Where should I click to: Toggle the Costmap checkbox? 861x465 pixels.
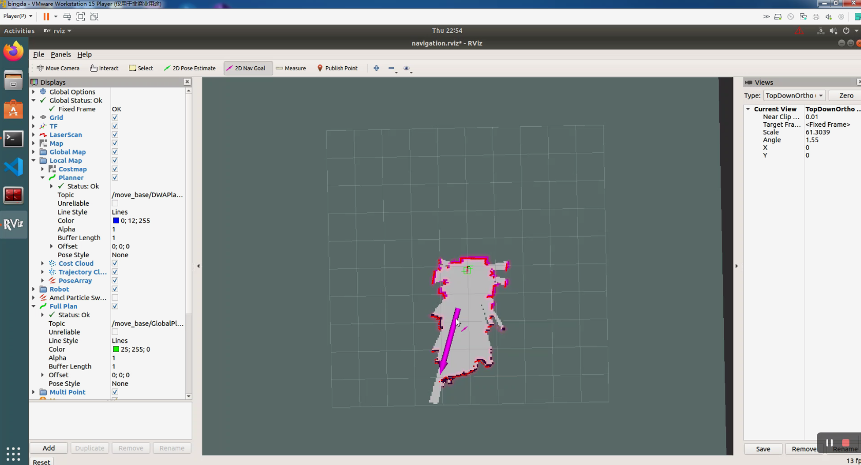click(115, 169)
